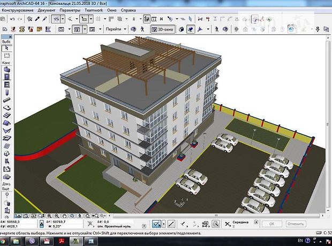The image size is (332, 246).
Task: Click the previous zoom icon
Action: tap(95, 216)
